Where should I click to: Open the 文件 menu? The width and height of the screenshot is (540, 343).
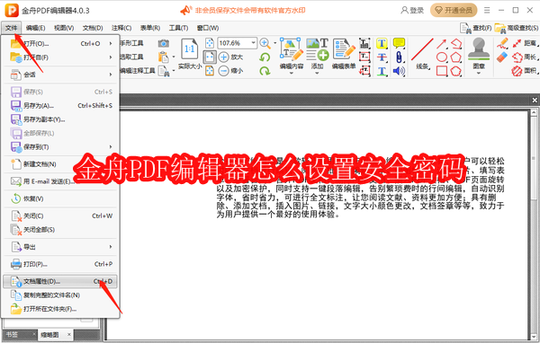(12, 28)
